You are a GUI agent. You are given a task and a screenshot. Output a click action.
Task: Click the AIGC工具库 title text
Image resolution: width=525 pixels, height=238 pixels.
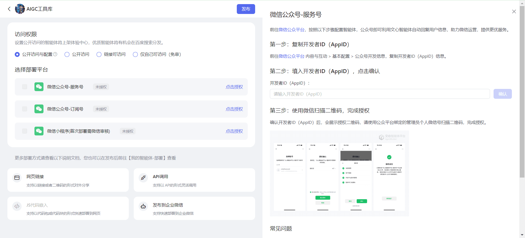tap(39, 9)
